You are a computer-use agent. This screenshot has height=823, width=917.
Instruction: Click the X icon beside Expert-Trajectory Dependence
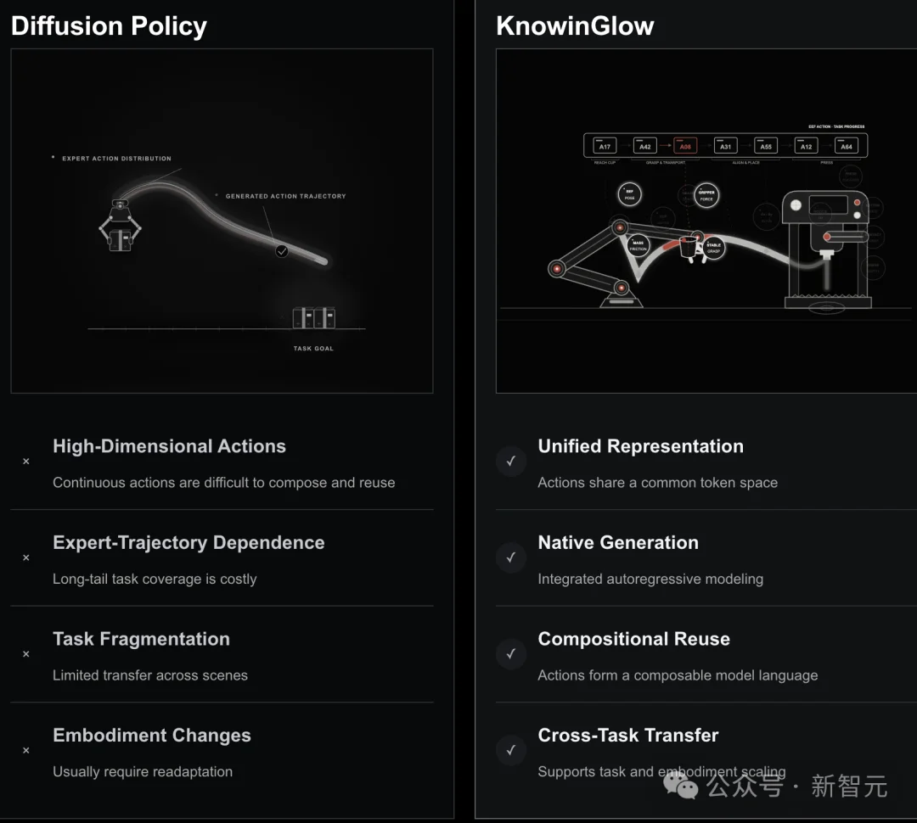[25, 557]
